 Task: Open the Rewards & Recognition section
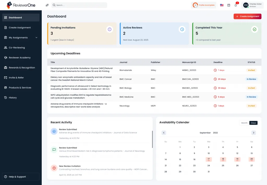click(6, 67)
